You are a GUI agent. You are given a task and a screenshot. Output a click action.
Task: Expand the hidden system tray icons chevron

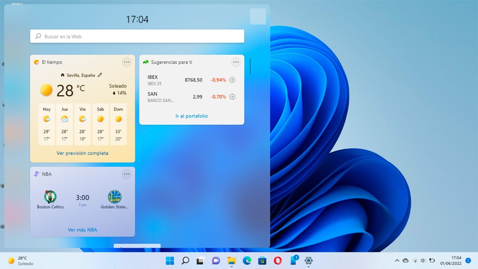point(397,261)
